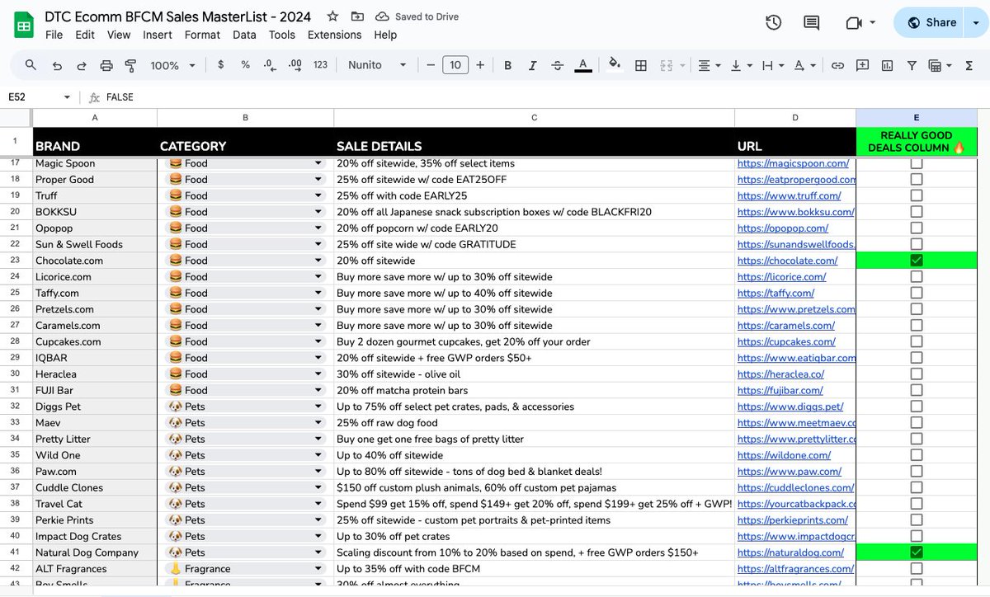Image resolution: width=990 pixels, height=597 pixels.
Task: Check the Diggs Pet deal checkbox
Action: click(x=916, y=407)
